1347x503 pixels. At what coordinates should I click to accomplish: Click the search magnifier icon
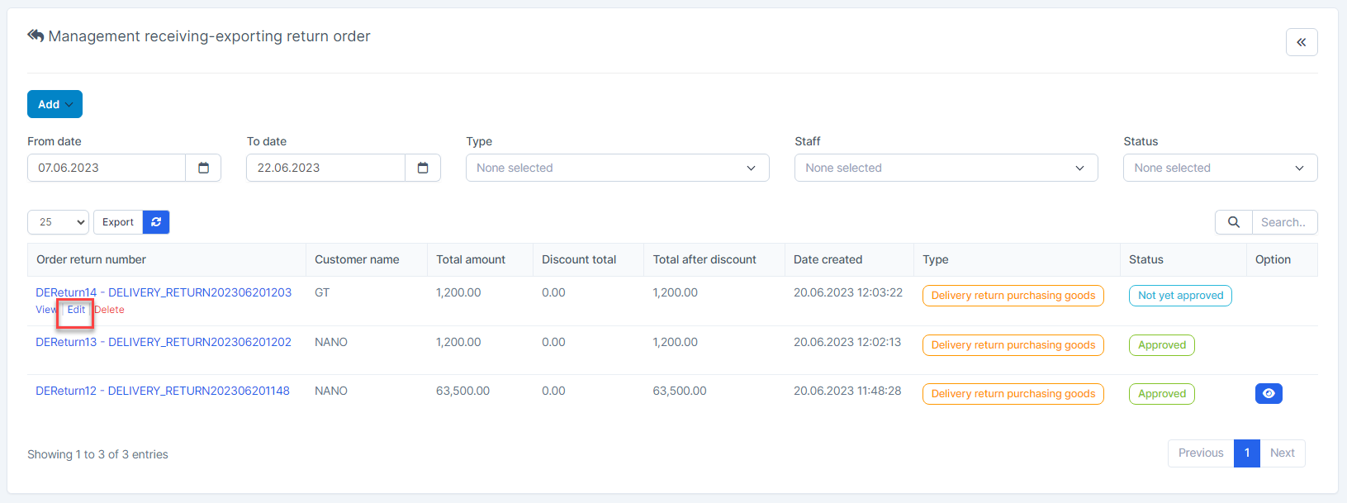(1233, 222)
